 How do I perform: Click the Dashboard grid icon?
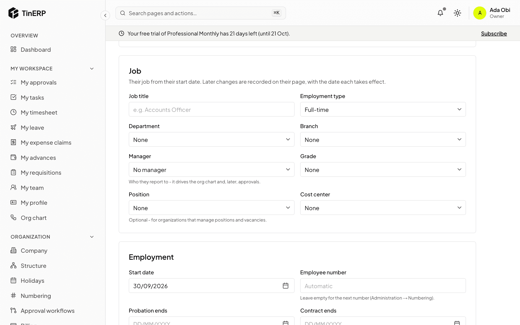pyautogui.click(x=14, y=49)
